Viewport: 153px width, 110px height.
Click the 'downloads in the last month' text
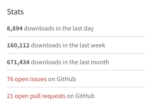pyautogui.click(x=70, y=62)
